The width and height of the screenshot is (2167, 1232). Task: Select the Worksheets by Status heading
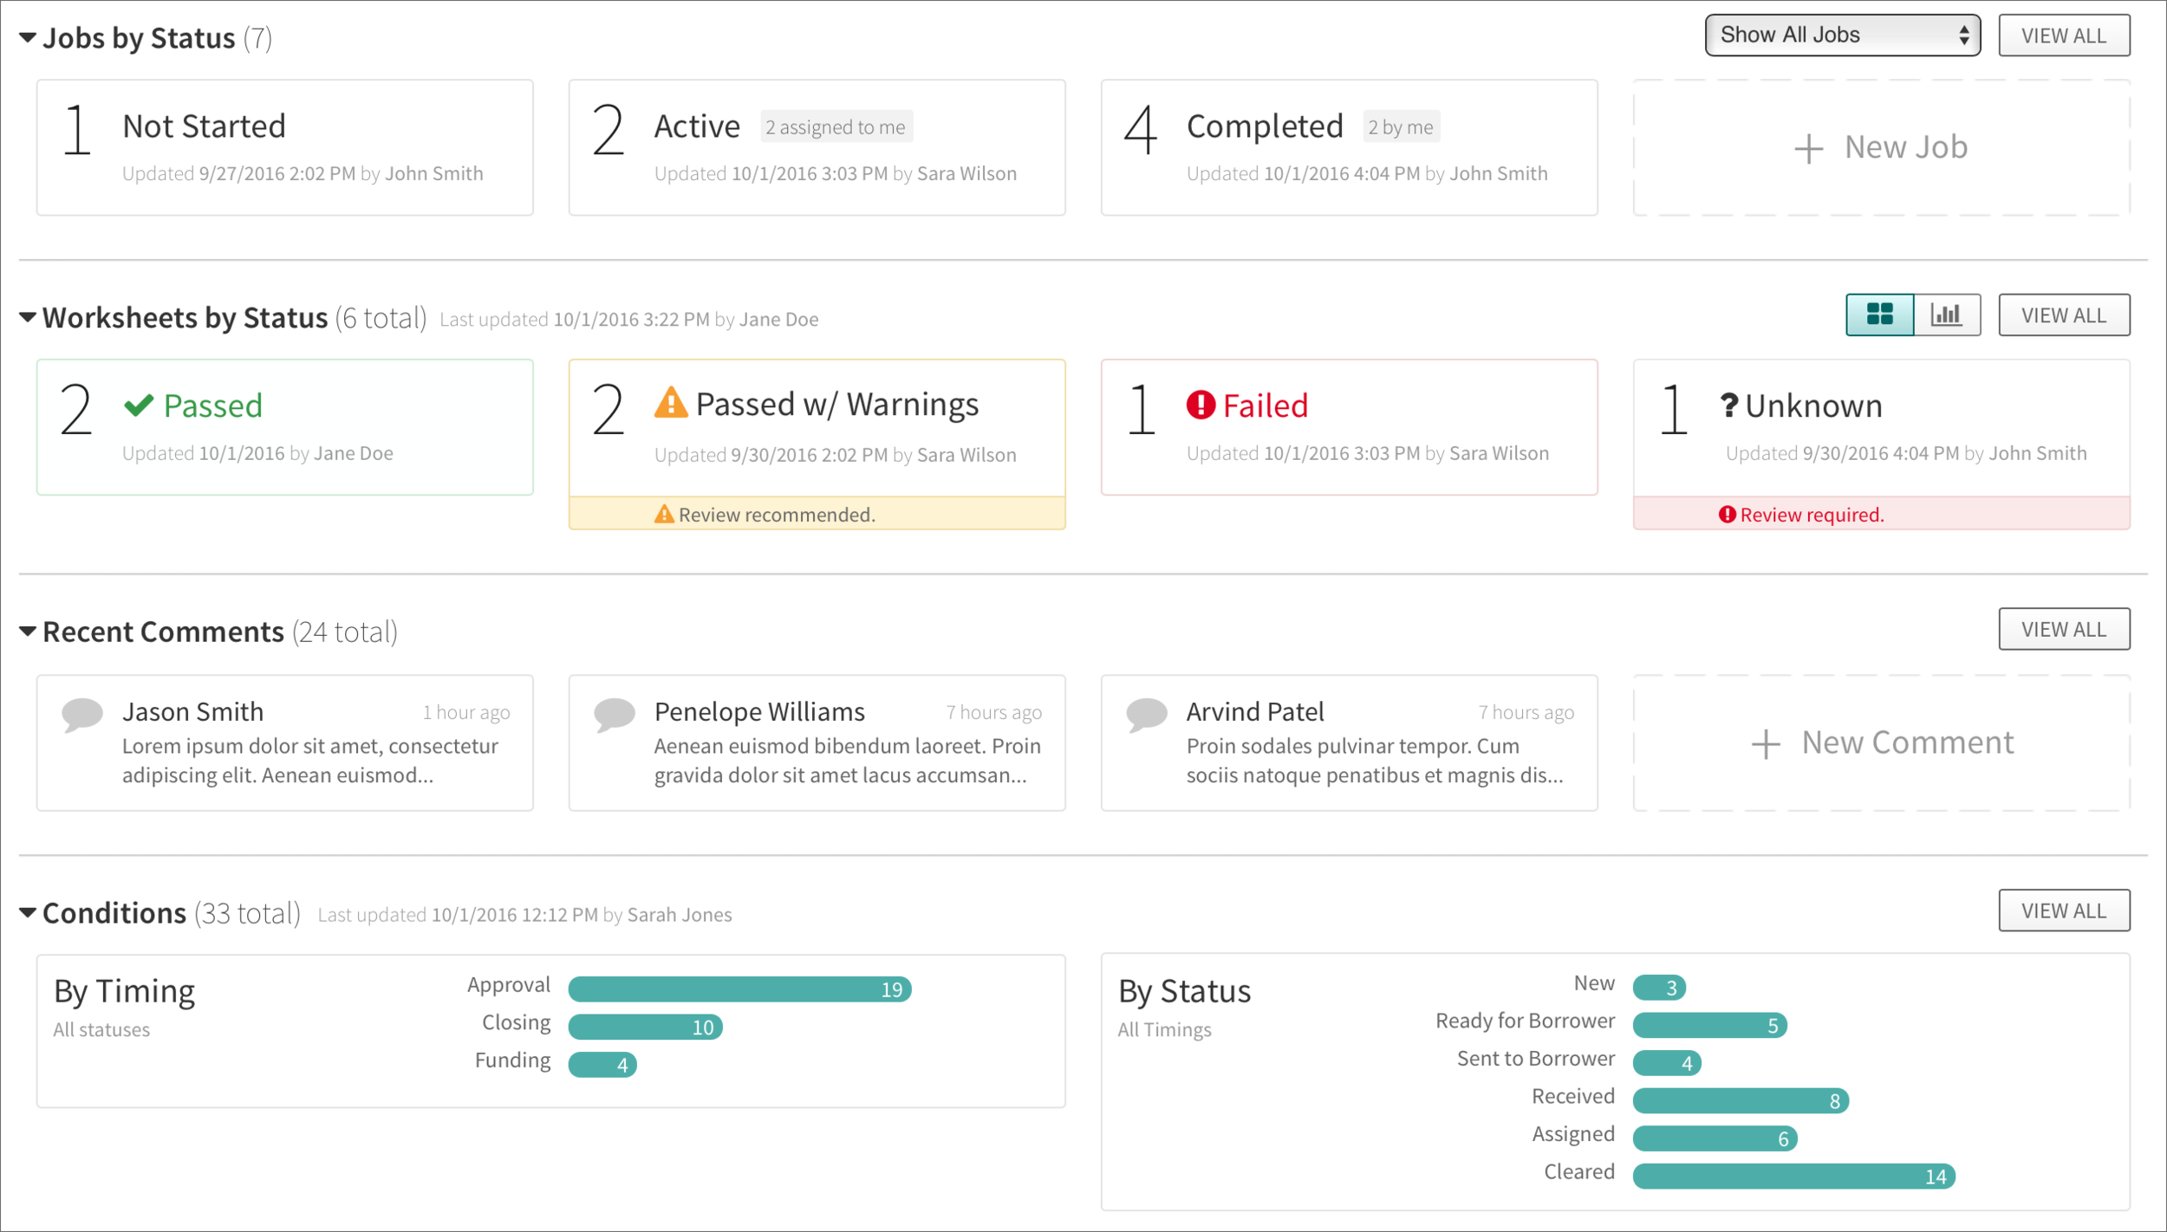[x=184, y=317]
